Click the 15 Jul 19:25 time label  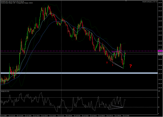(37, 116)
